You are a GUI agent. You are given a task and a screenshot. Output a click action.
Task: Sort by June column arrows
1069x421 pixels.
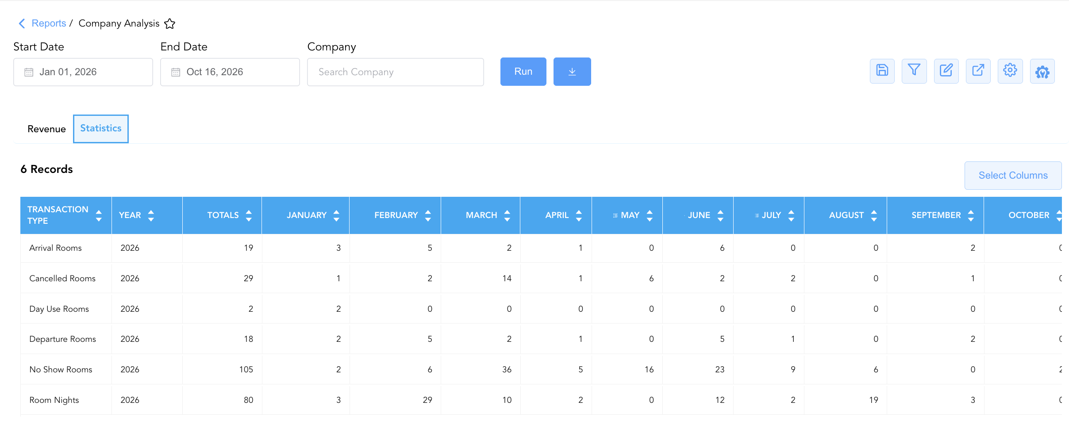[720, 215]
